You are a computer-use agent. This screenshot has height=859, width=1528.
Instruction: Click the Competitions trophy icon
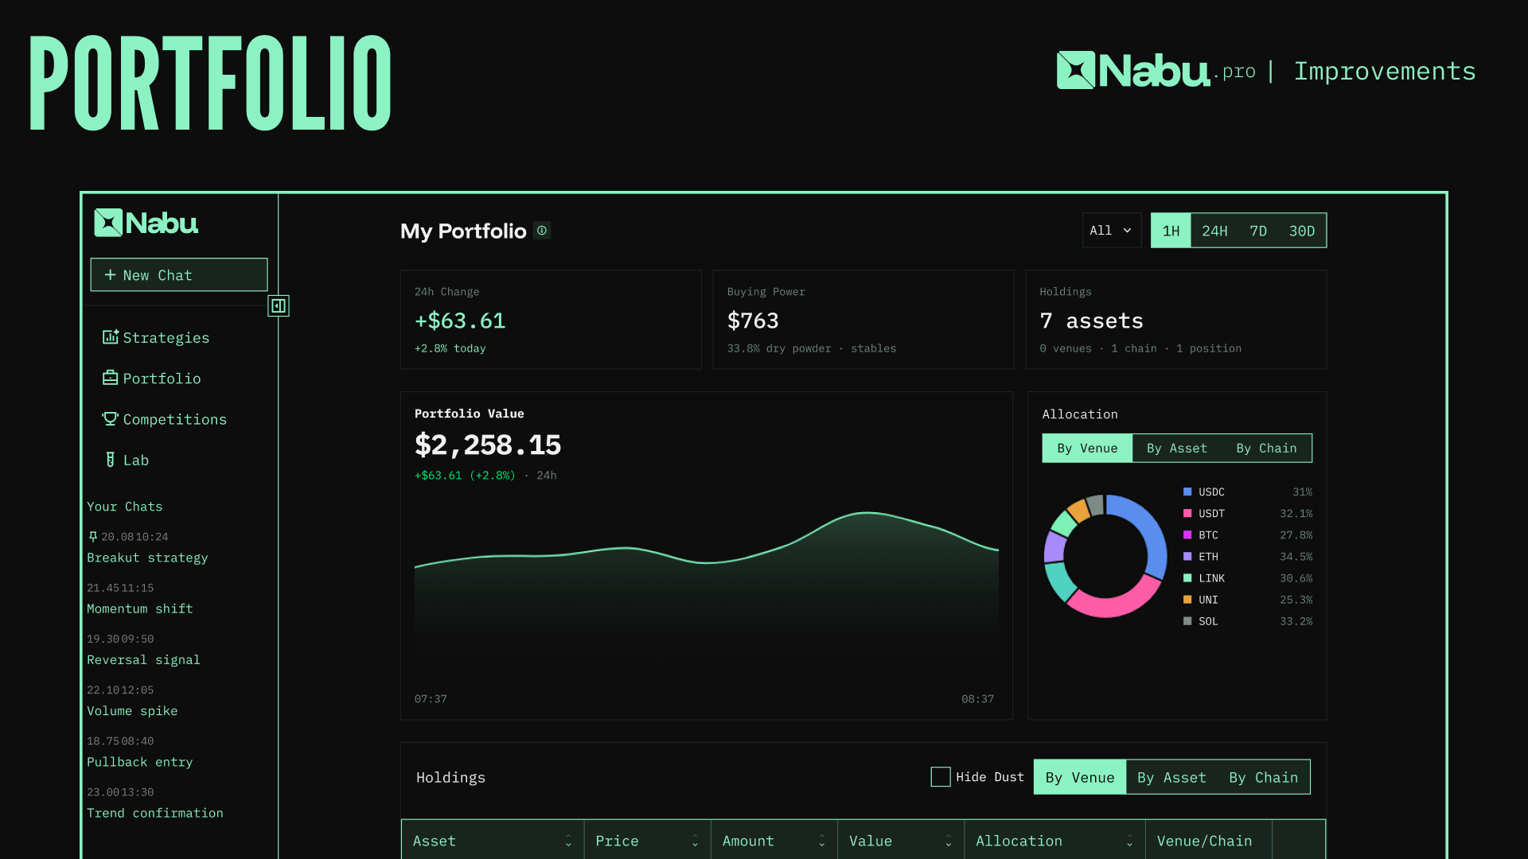(111, 418)
